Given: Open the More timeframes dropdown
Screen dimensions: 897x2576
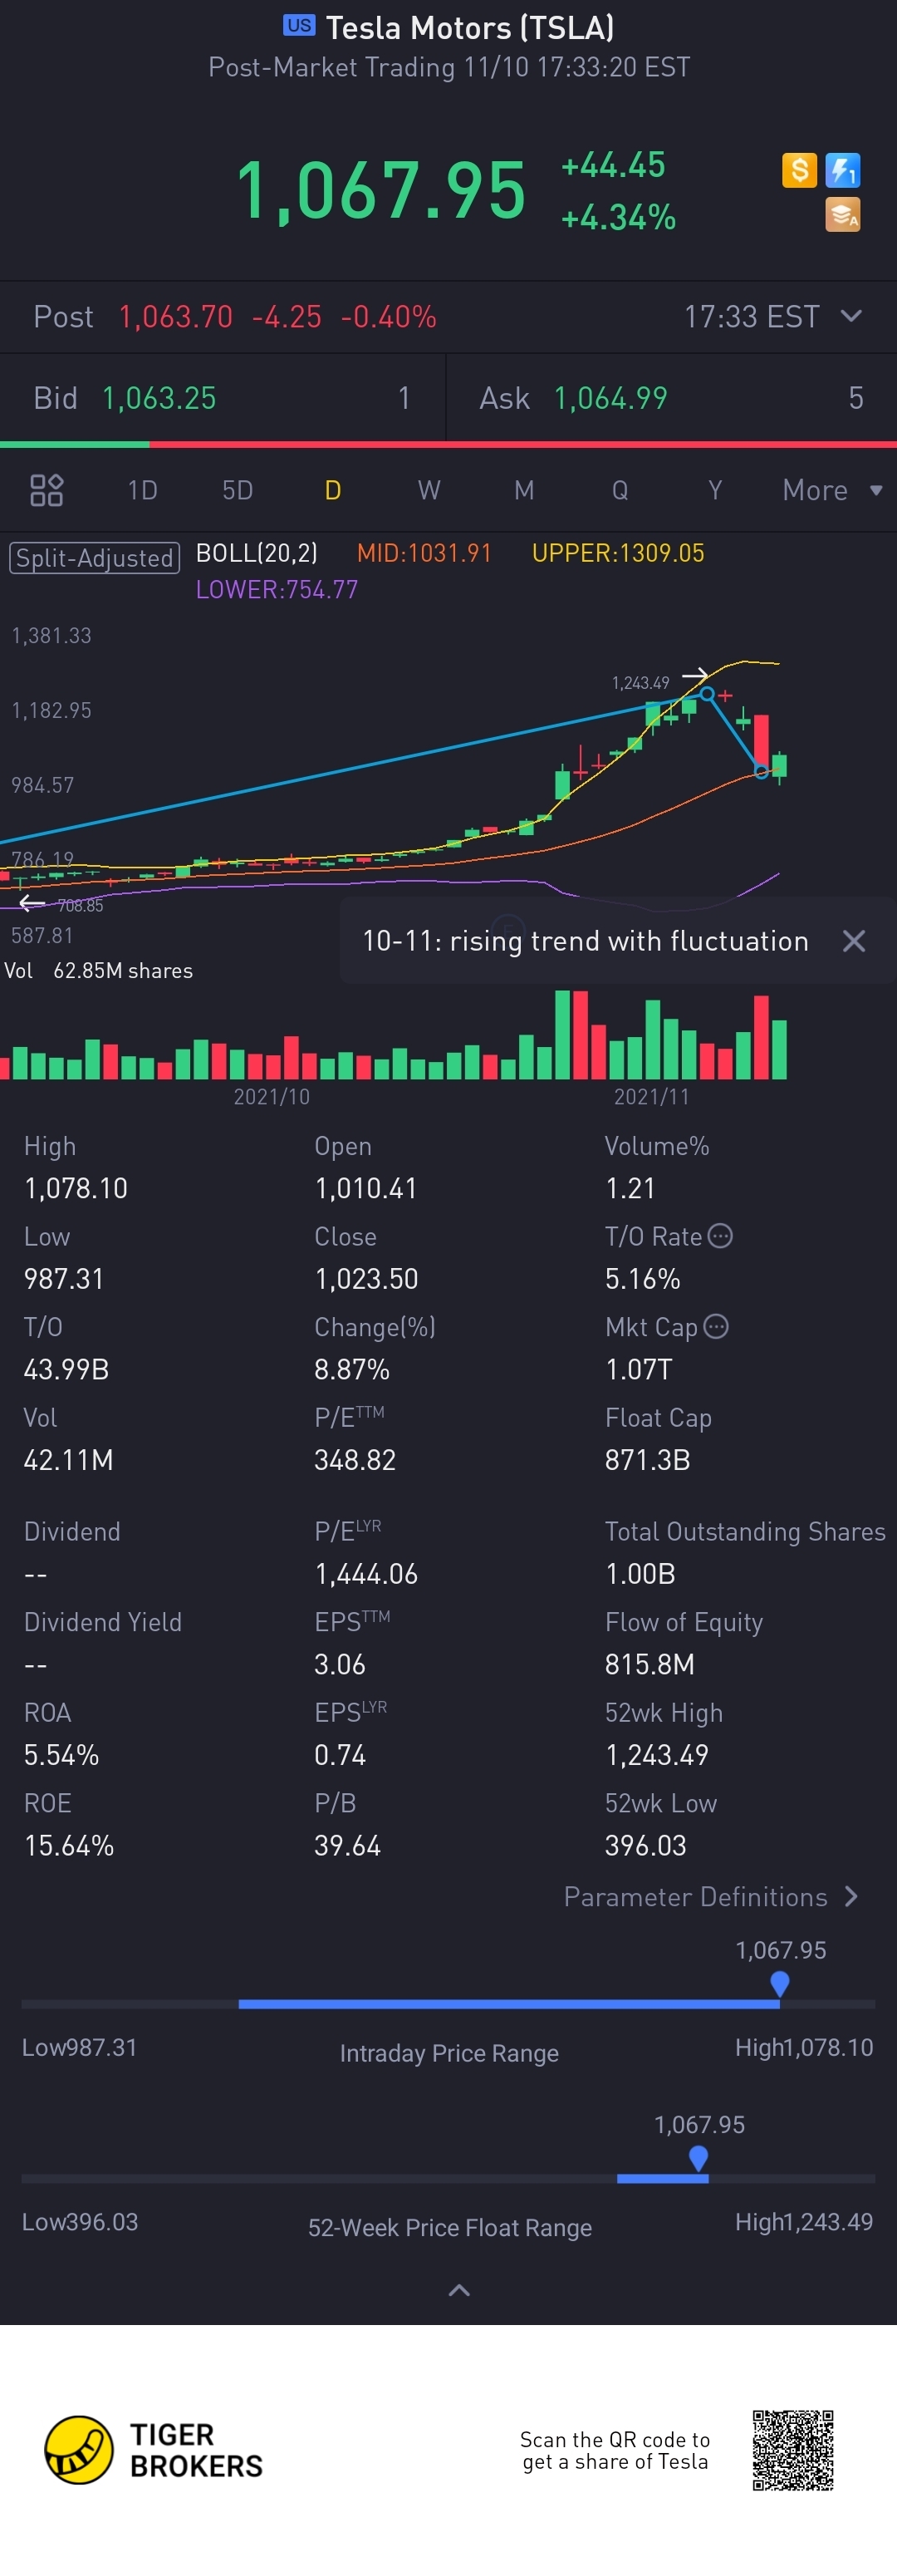Looking at the screenshot, I should [832, 490].
